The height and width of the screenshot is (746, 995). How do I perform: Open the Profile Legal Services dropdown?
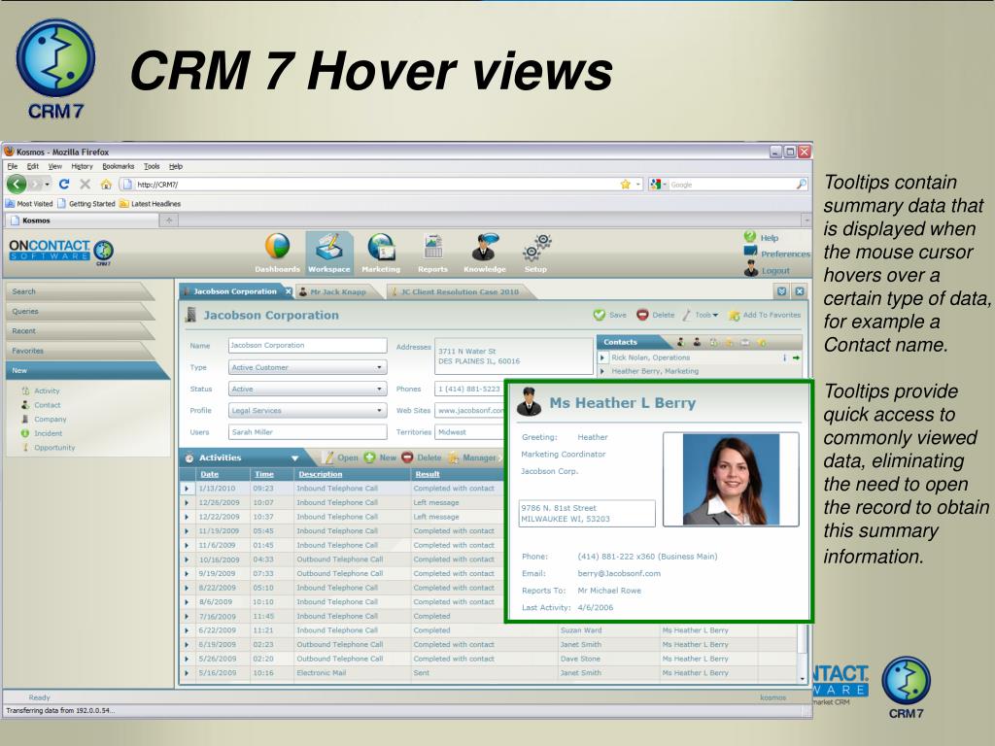[308, 411]
